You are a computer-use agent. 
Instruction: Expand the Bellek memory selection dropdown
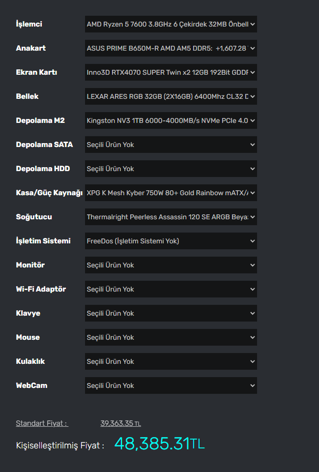(171, 96)
